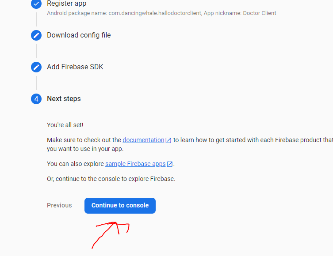The image size is (333, 256).
Task: Click the "You're all set!" message
Action: click(x=65, y=125)
